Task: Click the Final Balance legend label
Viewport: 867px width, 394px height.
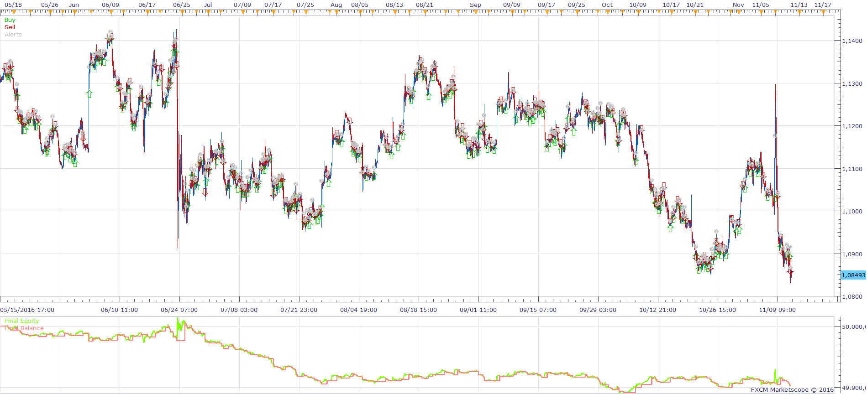Action: click(24, 328)
